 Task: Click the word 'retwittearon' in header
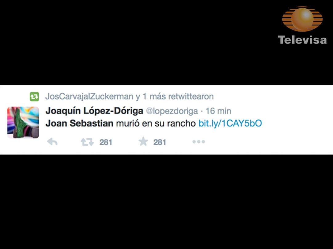[191, 96]
